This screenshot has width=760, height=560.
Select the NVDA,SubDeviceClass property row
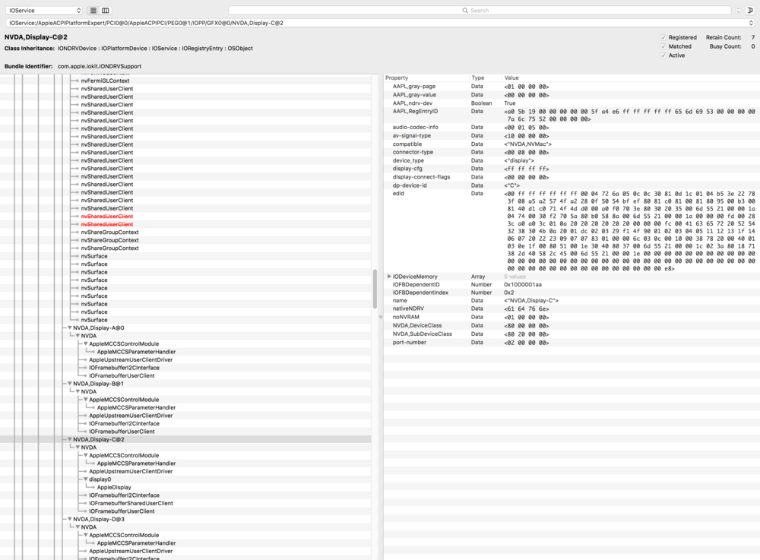[572, 334]
